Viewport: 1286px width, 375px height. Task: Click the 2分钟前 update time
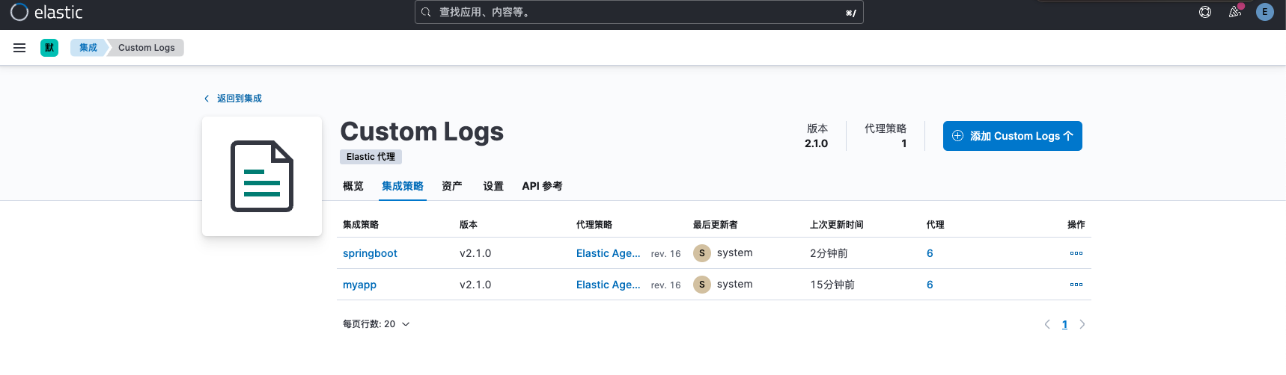tap(829, 253)
